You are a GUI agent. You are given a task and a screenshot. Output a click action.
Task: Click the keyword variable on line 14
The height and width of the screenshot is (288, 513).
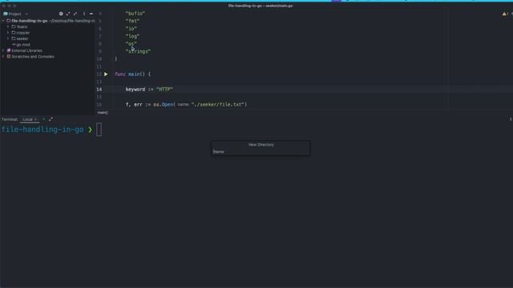(135, 90)
